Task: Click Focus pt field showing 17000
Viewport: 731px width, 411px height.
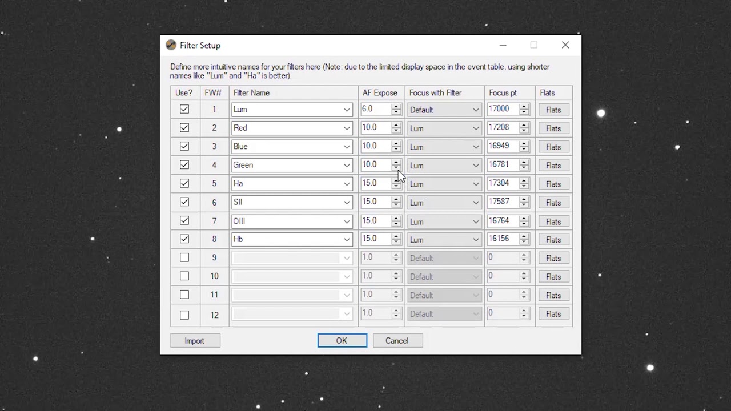Action: (x=503, y=109)
